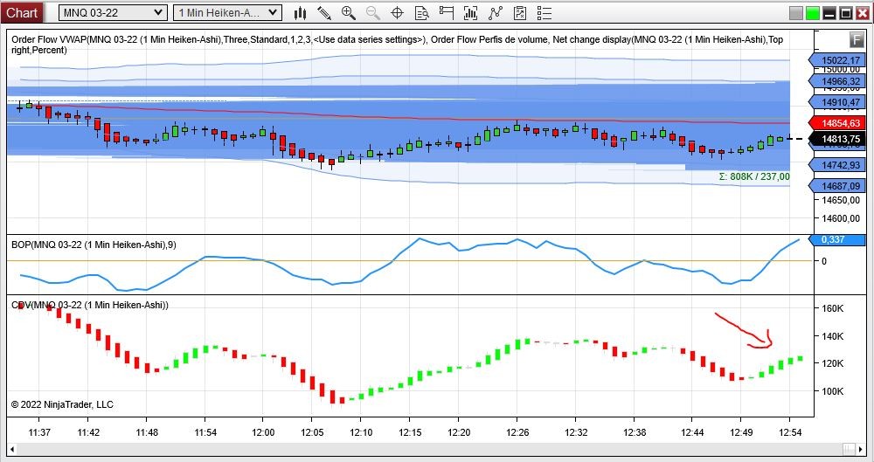
Task: Open the data box icon
Action: point(422,13)
